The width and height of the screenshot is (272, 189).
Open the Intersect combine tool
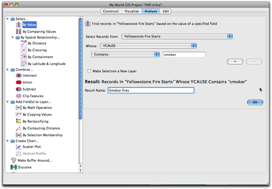tap(30, 76)
